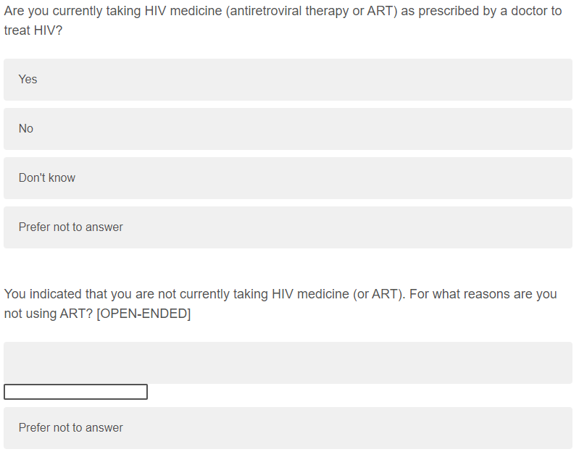
Task: Click the empty bordered box below the response area
Action: point(75,392)
